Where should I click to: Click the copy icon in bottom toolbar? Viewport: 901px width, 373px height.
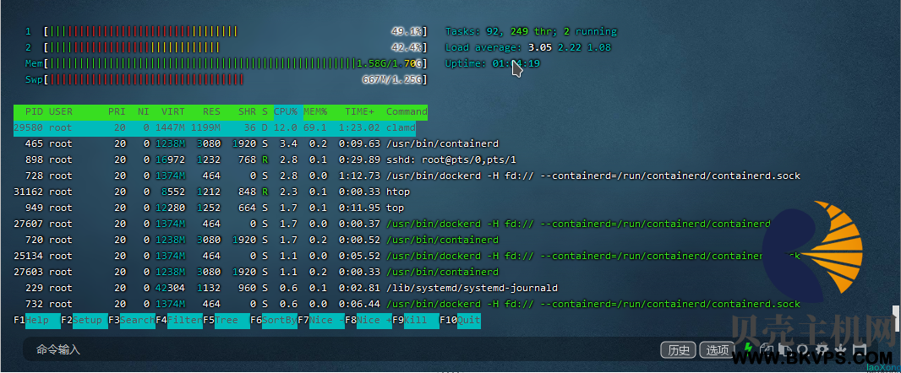(767, 349)
